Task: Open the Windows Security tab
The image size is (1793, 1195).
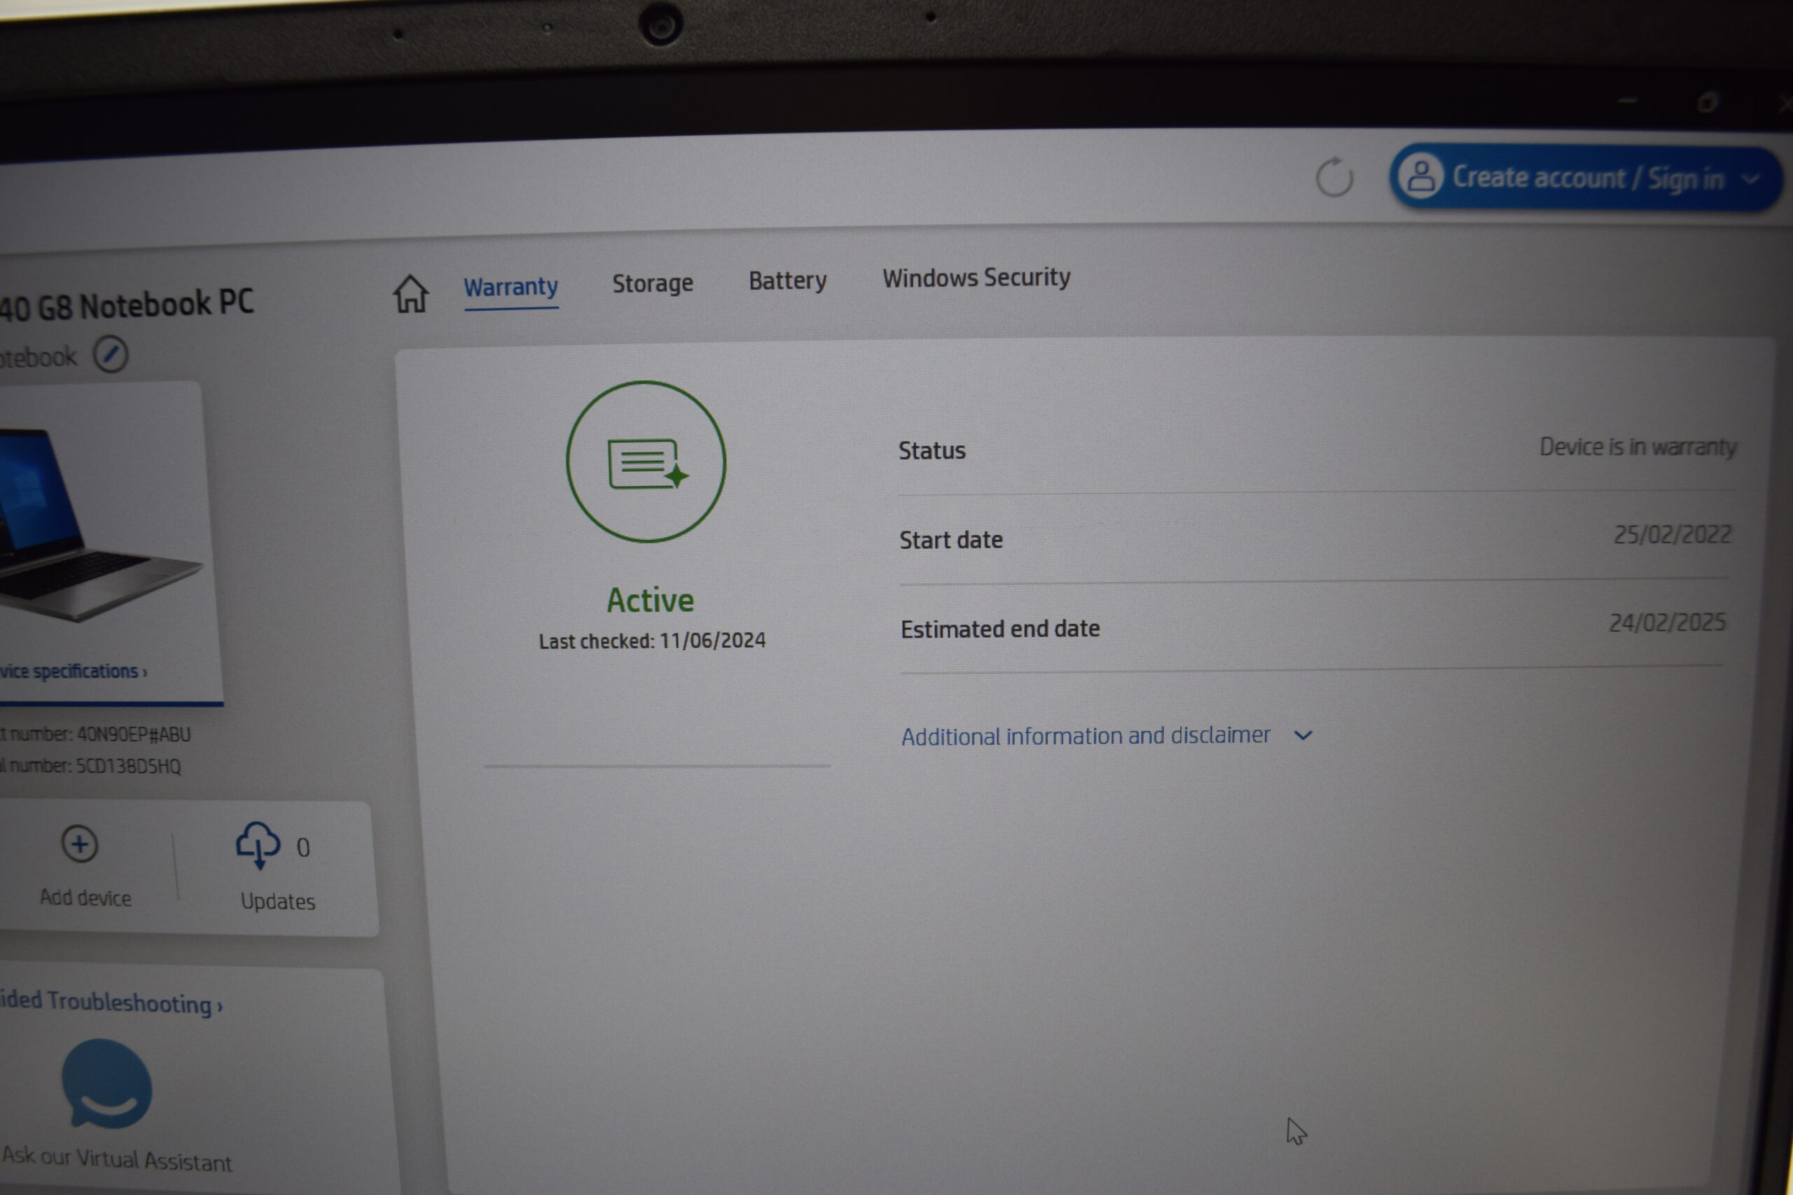Action: tap(976, 277)
